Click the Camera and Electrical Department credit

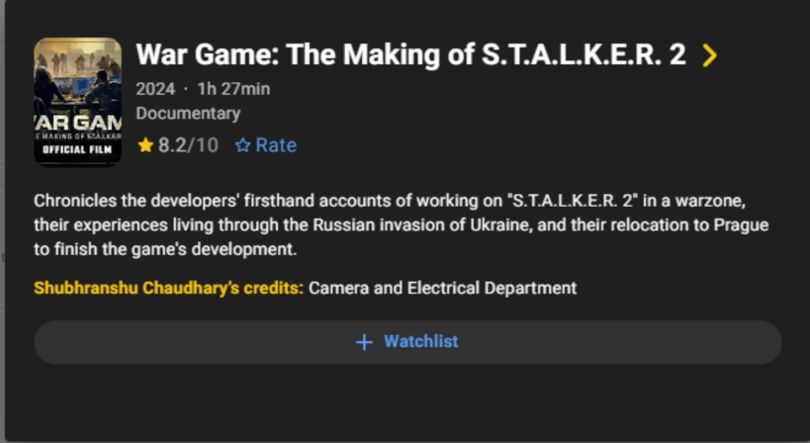click(x=442, y=288)
